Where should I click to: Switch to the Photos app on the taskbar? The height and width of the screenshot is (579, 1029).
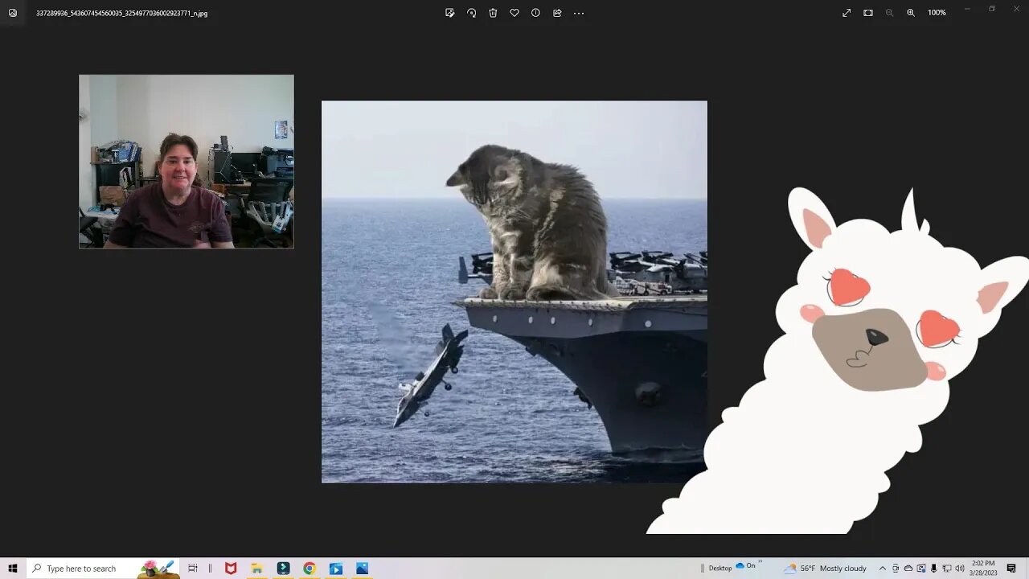pos(363,569)
